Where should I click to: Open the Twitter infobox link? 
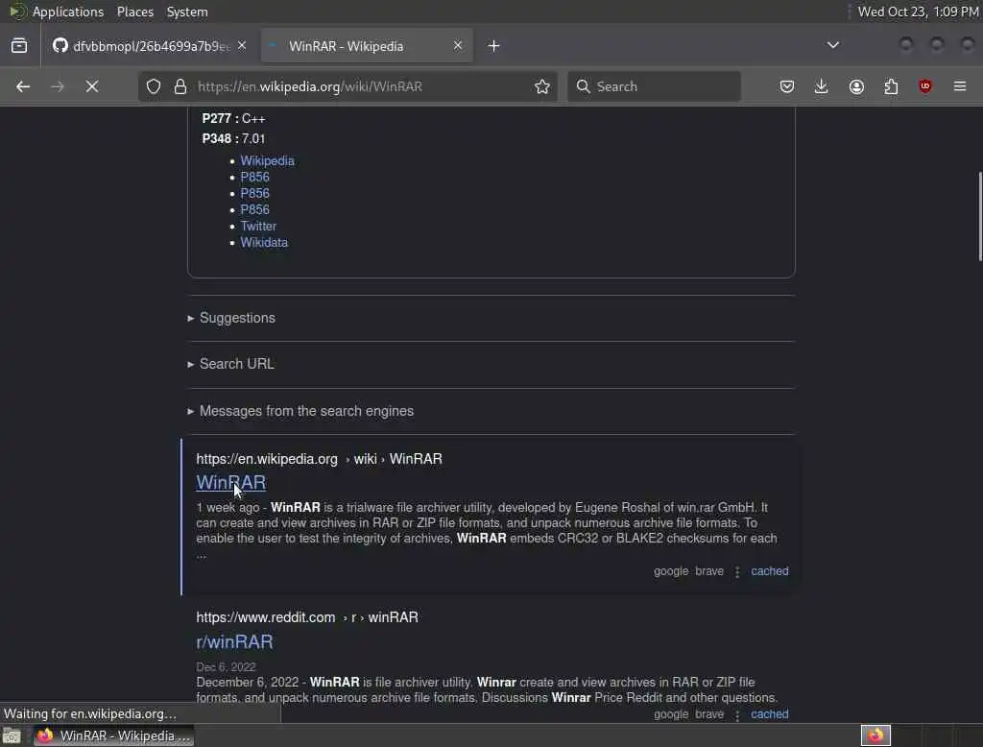pos(258,226)
